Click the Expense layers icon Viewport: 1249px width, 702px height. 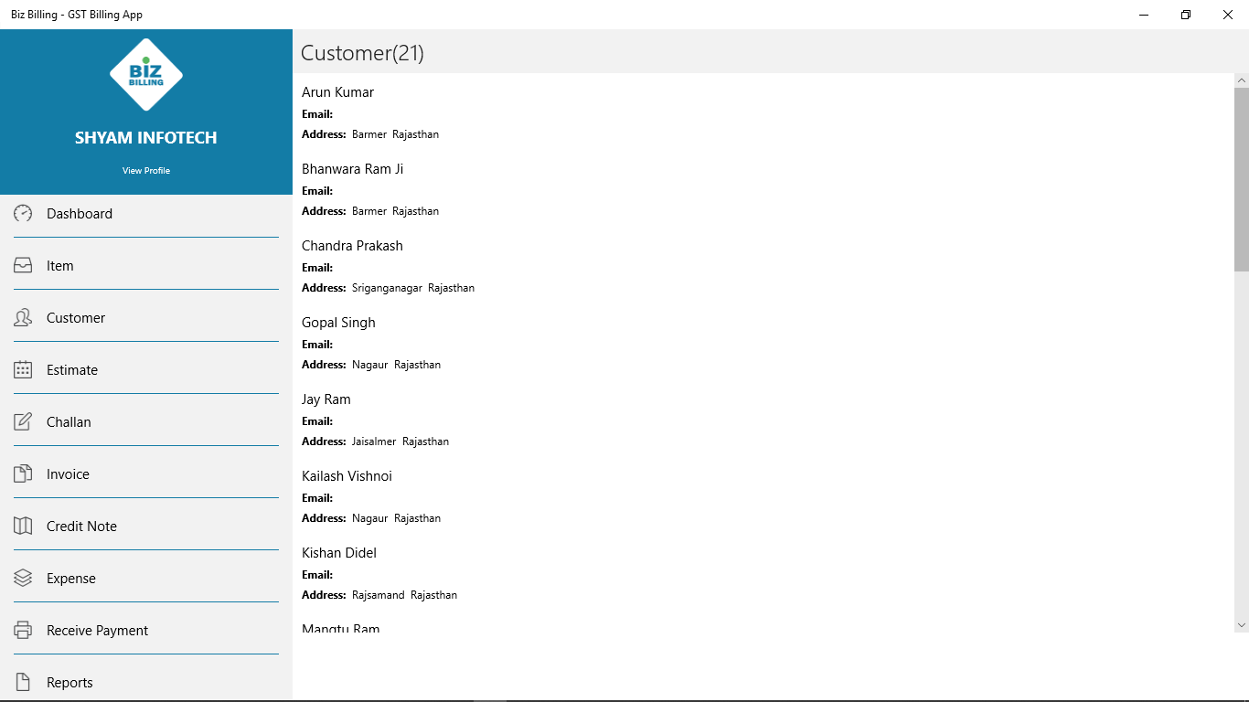[x=23, y=578]
